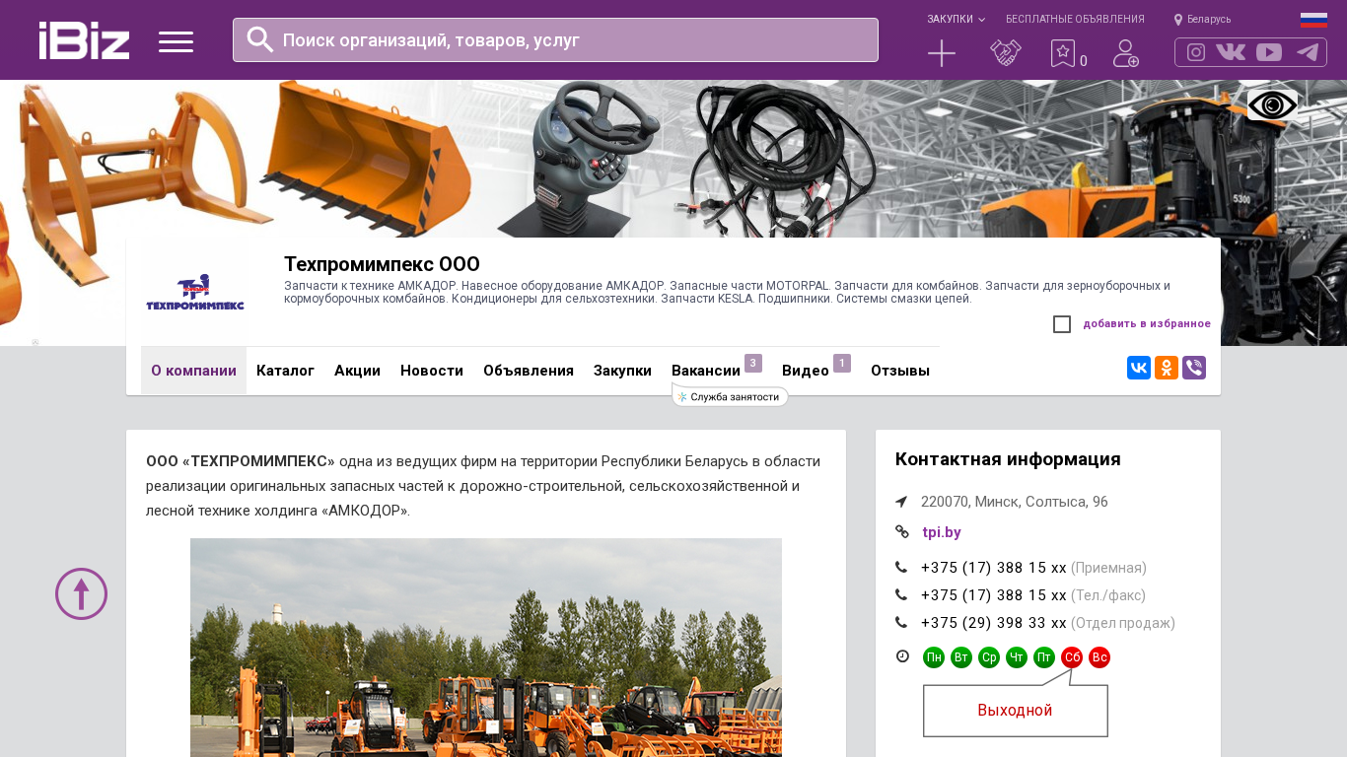1347x757 pixels.
Task: Select the Ср weekday circle
Action: click(989, 657)
